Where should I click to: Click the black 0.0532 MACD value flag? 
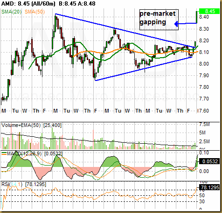[209, 161]
